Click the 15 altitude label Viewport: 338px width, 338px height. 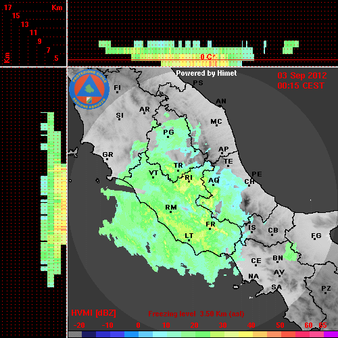pos(16,16)
